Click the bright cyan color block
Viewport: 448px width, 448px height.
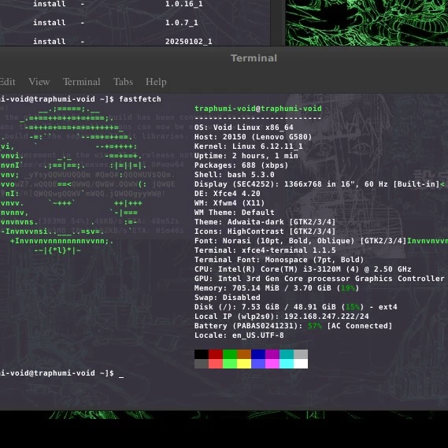287,364
